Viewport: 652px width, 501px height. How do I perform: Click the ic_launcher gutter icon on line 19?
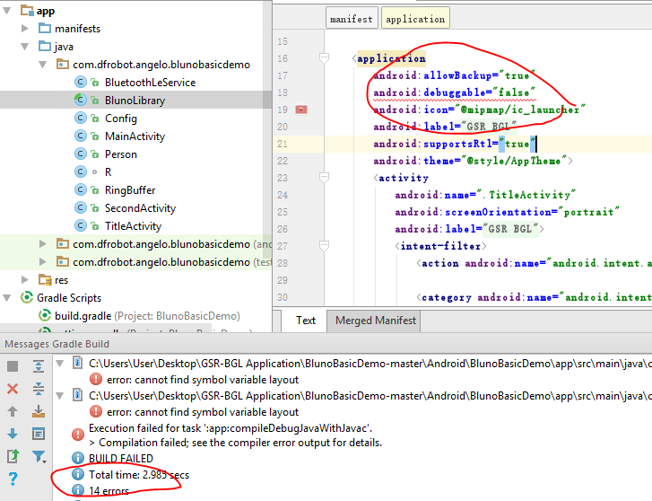tap(301, 110)
